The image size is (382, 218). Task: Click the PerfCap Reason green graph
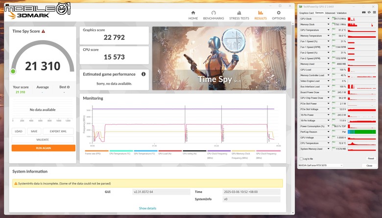(x=362, y=131)
